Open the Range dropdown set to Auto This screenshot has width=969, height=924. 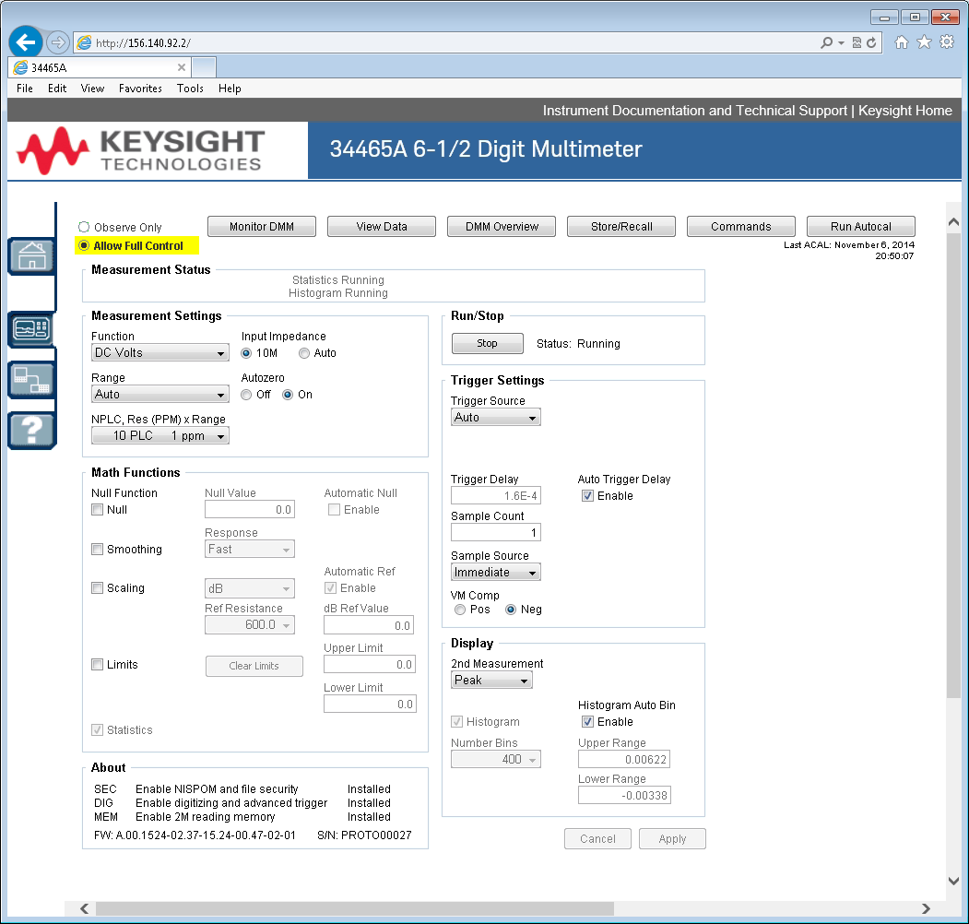tap(160, 395)
